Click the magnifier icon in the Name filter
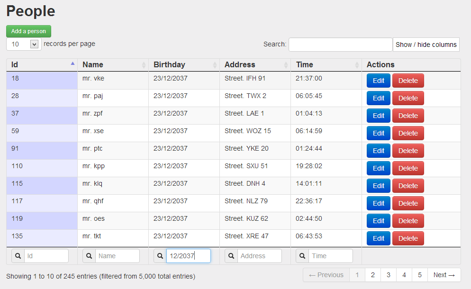Viewport: 471px width, 289px height. (89, 256)
